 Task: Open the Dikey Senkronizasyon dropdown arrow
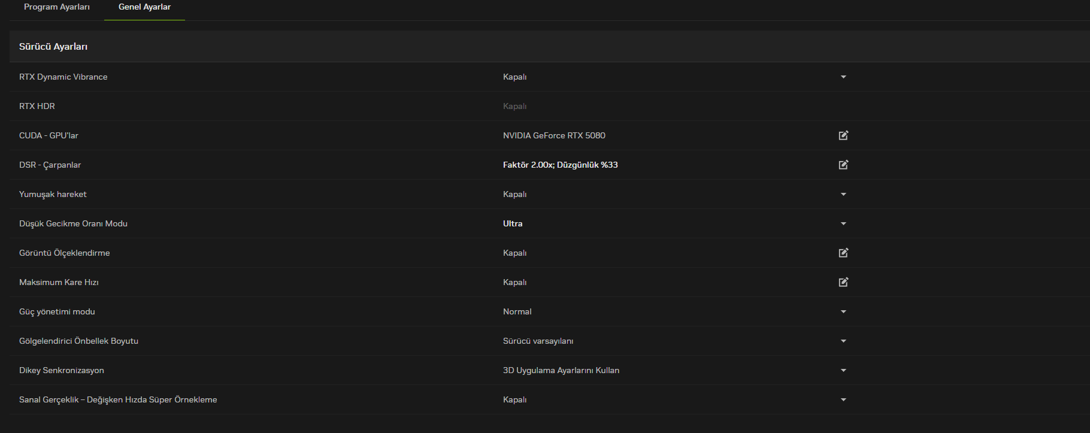pos(843,370)
